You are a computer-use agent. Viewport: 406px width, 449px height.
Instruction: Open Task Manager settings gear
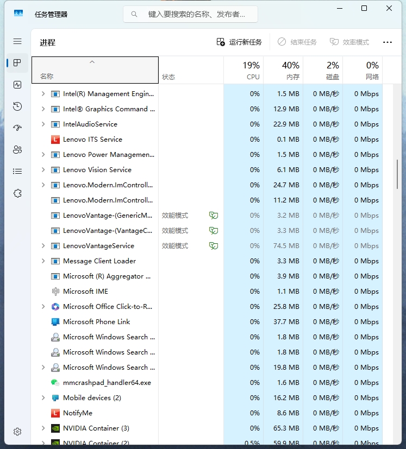[x=17, y=432]
